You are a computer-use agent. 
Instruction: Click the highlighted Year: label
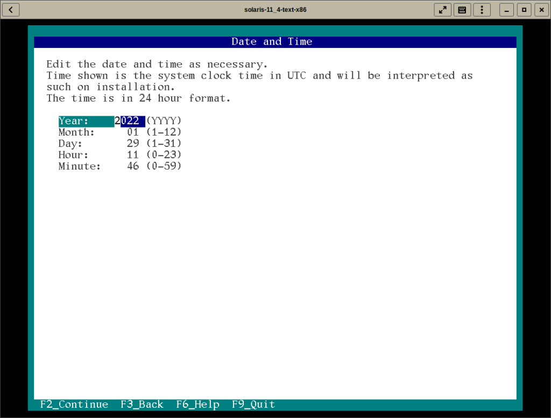pos(86,121)
